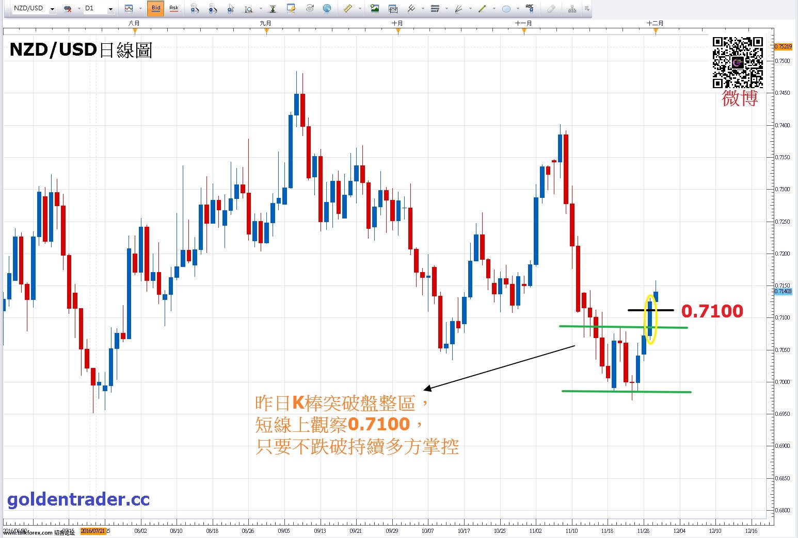The width and height of the screenshot is (798, 538).
Task: Expand the chart type arrow
Action: click(140, 9)
